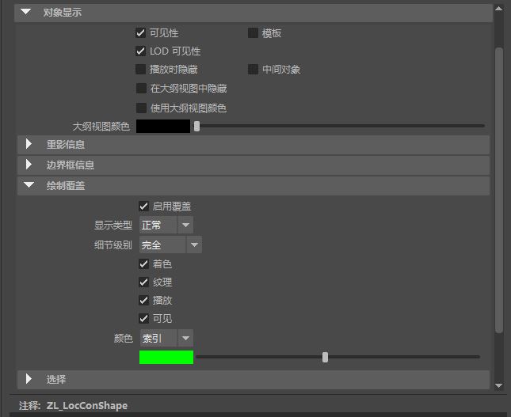Uncheck the 启用覆盖 checkbox
The width and height of the screenshot is (511, 417).
click(143, 206)
